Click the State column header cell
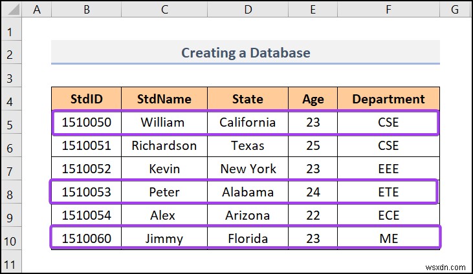 pos(247,99)
